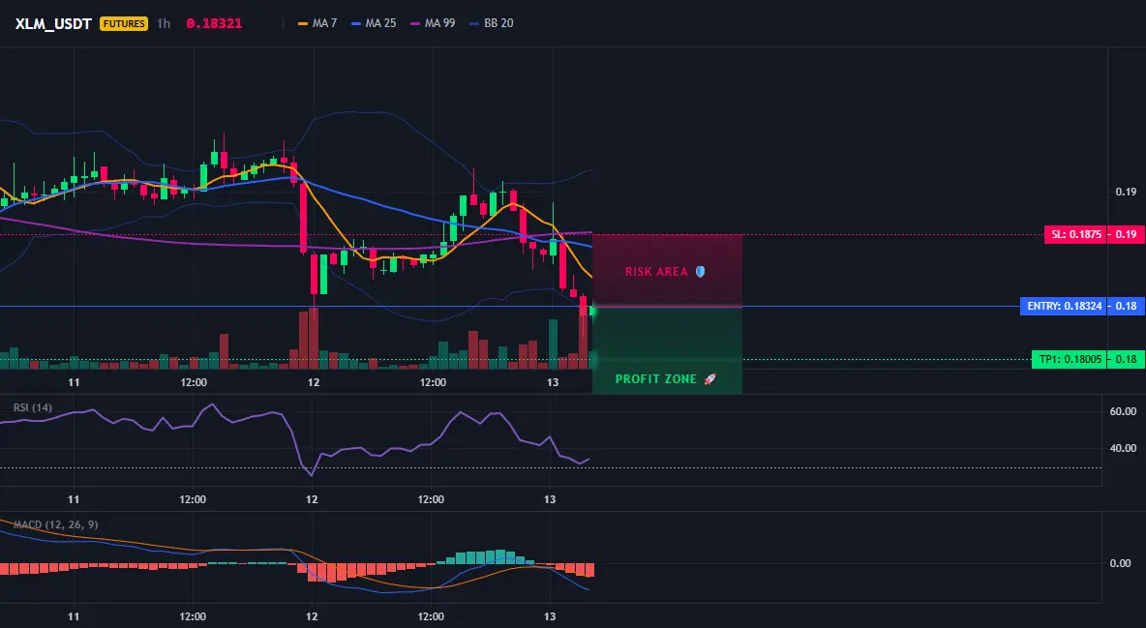Click date label 11 on MACD time axis
The height and width of the screenshot is (628, 1146).
pyautogui.click(x=74, y=616)
